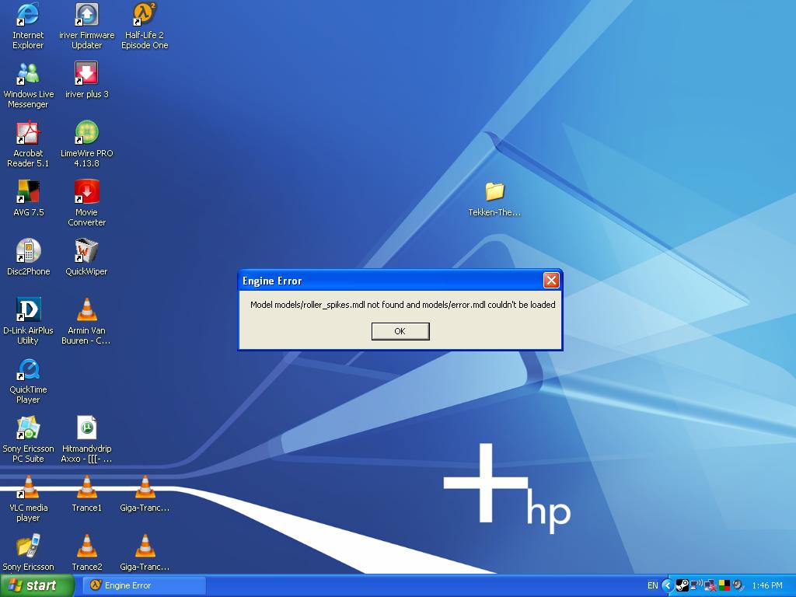Click the roller_spikes.mdl error message text

[x=403, y=305]
